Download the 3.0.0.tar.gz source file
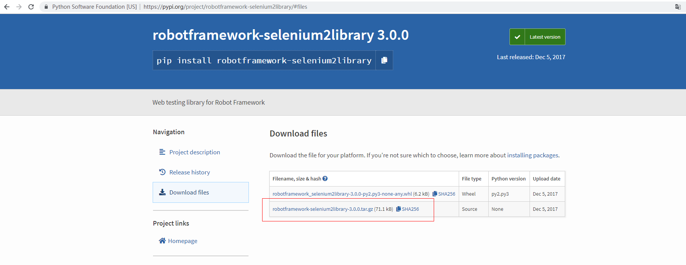The image size is (686, 265). 322,209
